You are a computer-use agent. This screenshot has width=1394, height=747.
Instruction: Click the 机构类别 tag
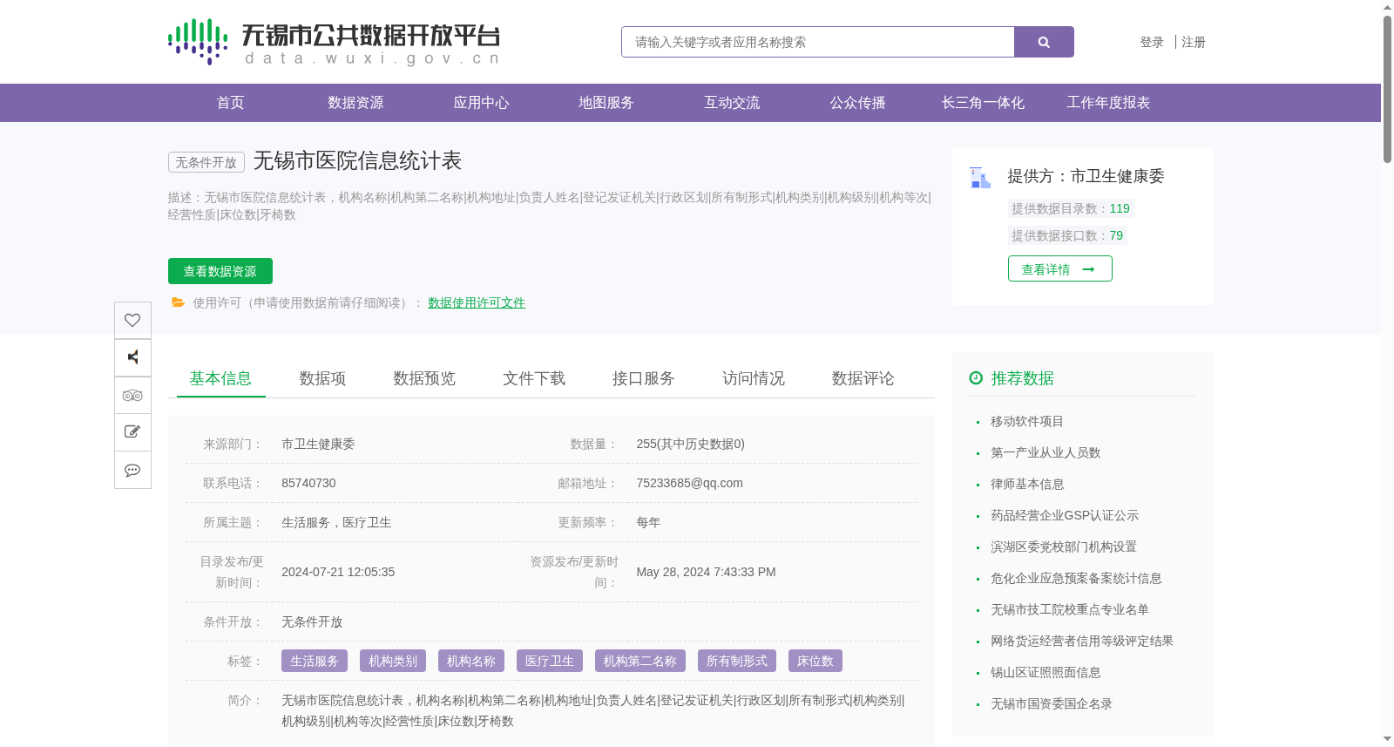point(393,661)
